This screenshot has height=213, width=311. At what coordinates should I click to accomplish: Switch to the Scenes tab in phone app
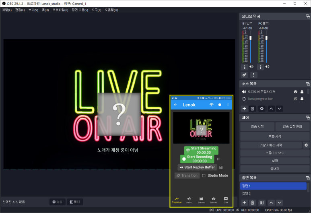point(201,200)
